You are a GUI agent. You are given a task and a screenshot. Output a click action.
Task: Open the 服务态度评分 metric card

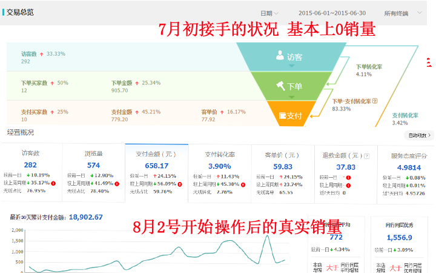point(407,155)
